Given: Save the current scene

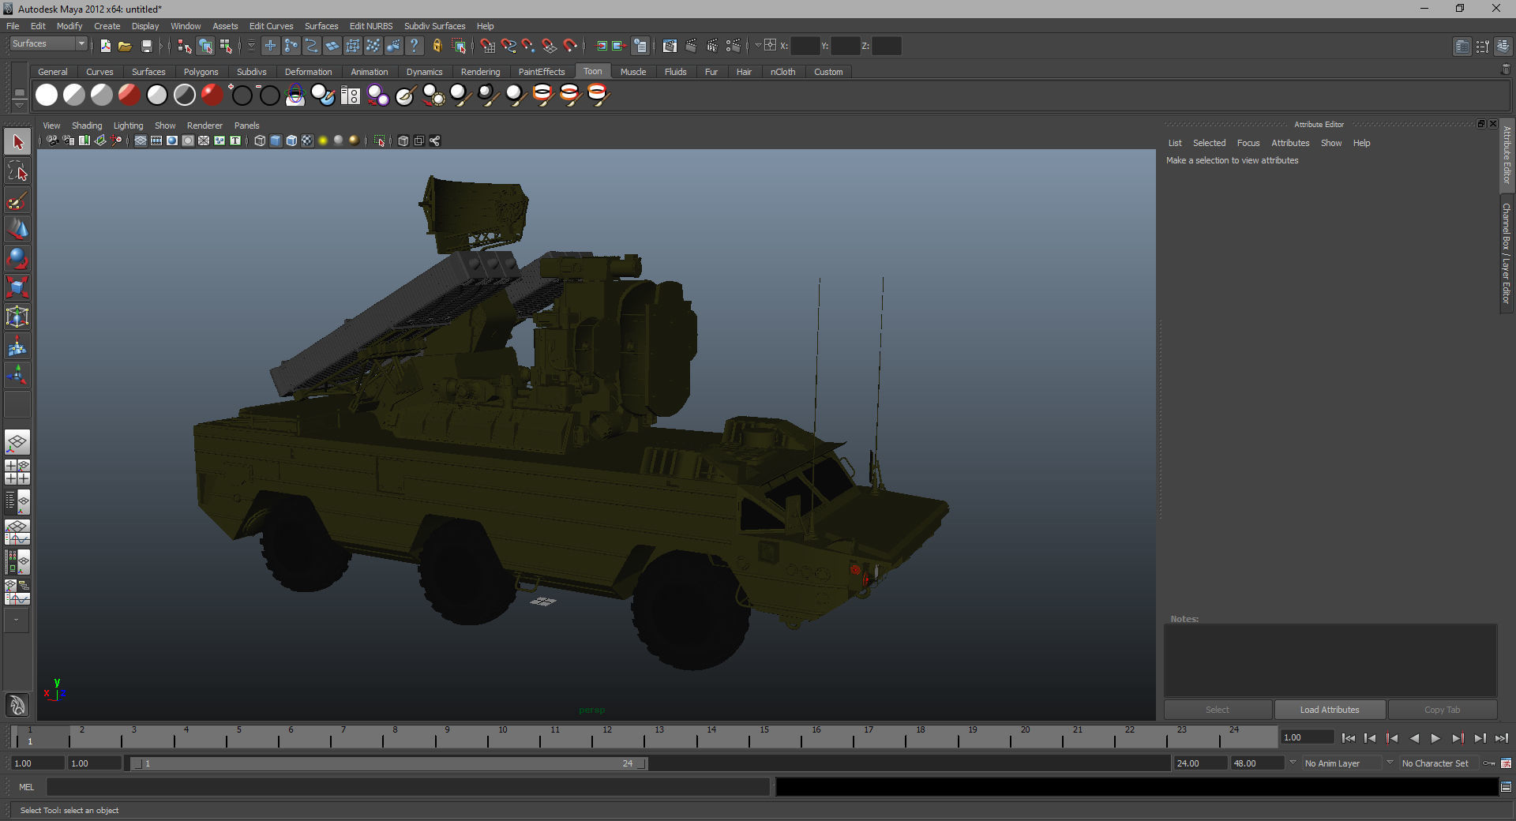Looking at the screenshot, I should click(x=146, y=47).
